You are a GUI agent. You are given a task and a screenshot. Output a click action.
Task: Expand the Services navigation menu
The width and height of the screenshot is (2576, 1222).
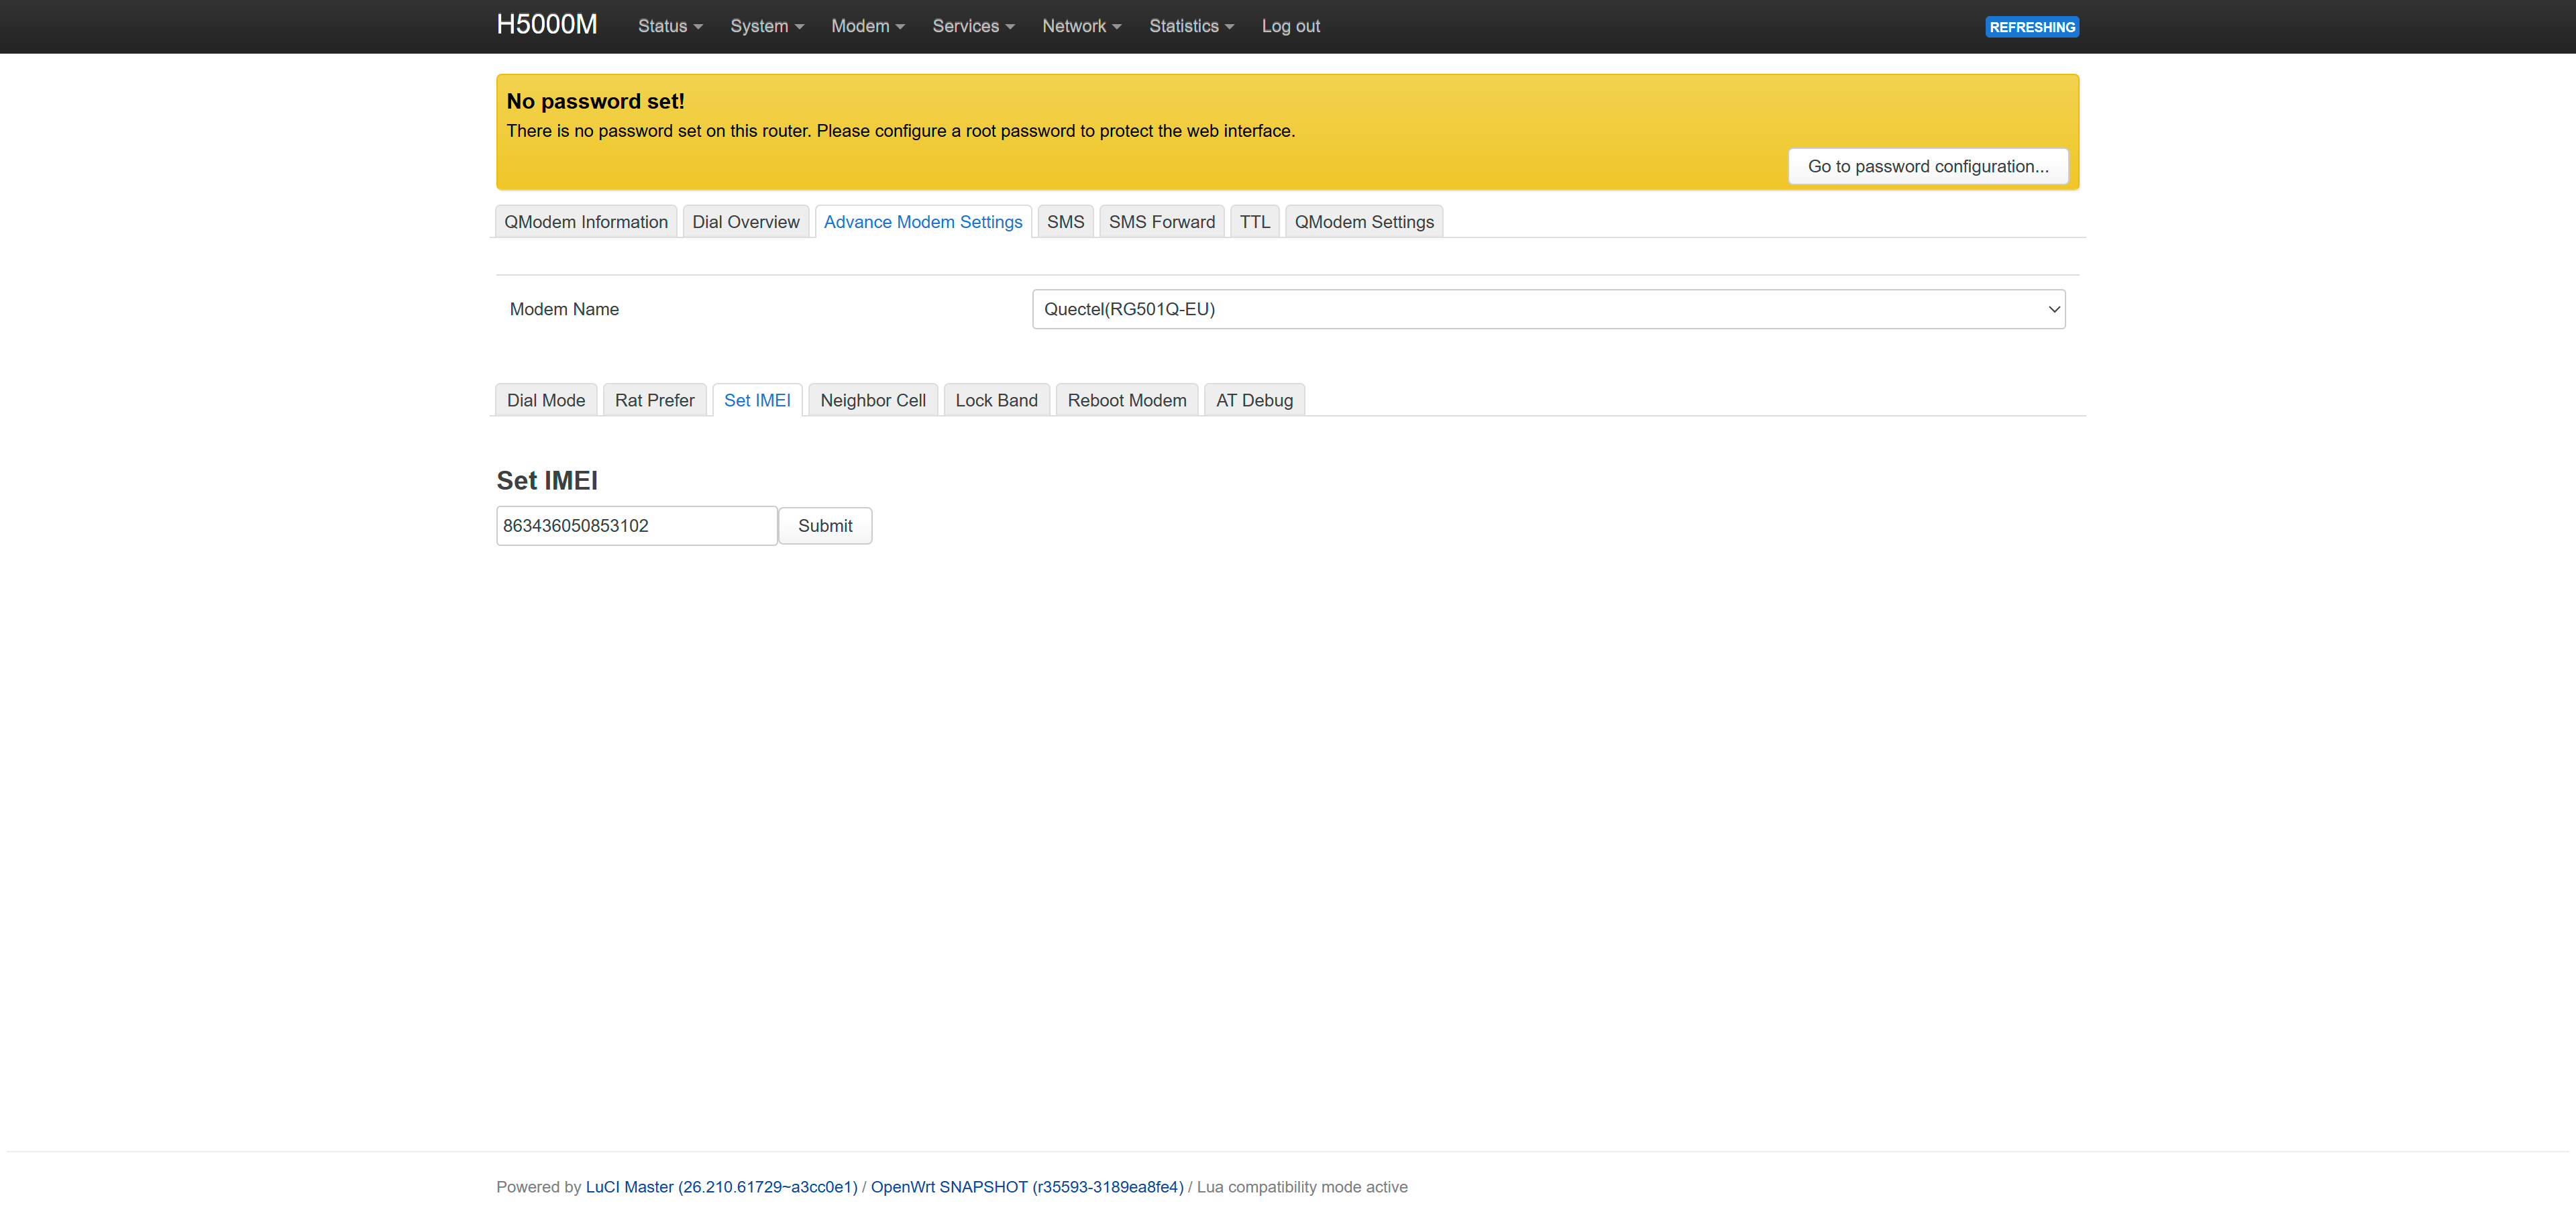pos(973,26)
